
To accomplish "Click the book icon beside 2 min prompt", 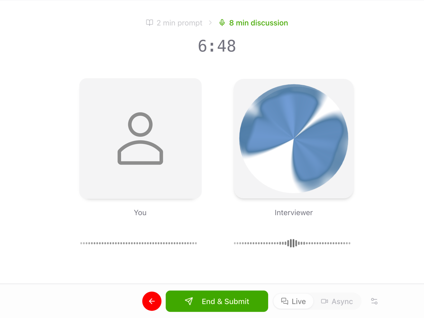I will pyautogui.click(x=149, y=23).
